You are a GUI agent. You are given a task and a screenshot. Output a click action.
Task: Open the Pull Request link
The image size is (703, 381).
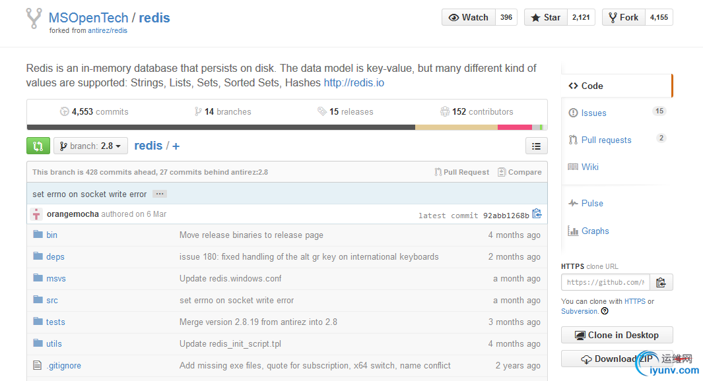[462, 172]
